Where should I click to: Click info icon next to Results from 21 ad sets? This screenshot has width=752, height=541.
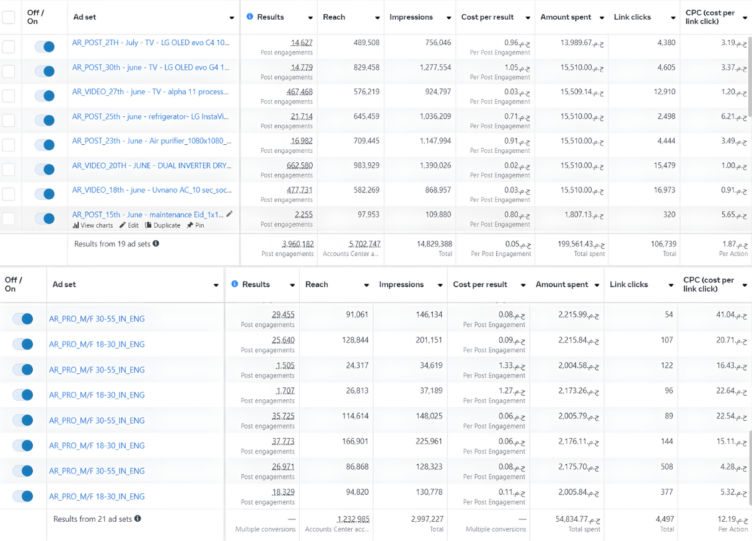pos(138,519)
